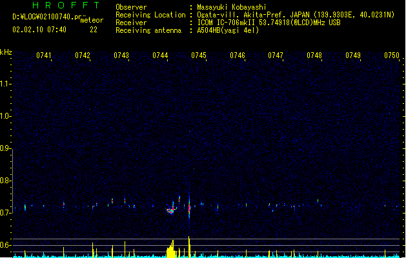Click the Receiver field label
This screenshot has height=258, width=406.
click(131, 23)
